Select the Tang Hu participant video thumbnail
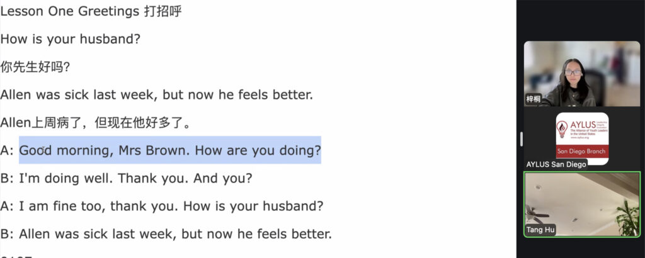The height and width of the screenshot is (258, 645). tap(582, 205)
